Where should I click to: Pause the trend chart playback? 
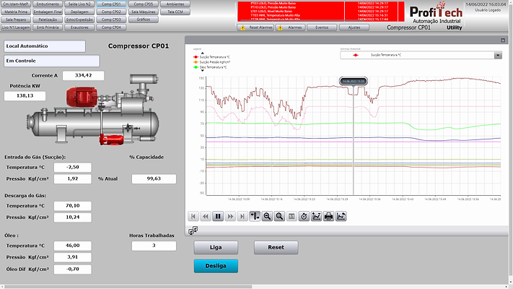218,216
